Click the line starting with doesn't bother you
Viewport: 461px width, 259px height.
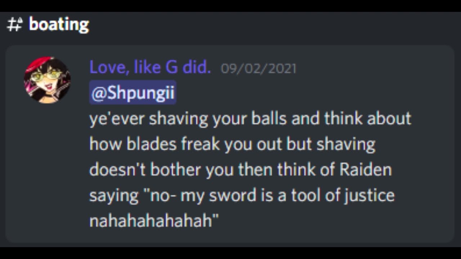pos(240,169)
